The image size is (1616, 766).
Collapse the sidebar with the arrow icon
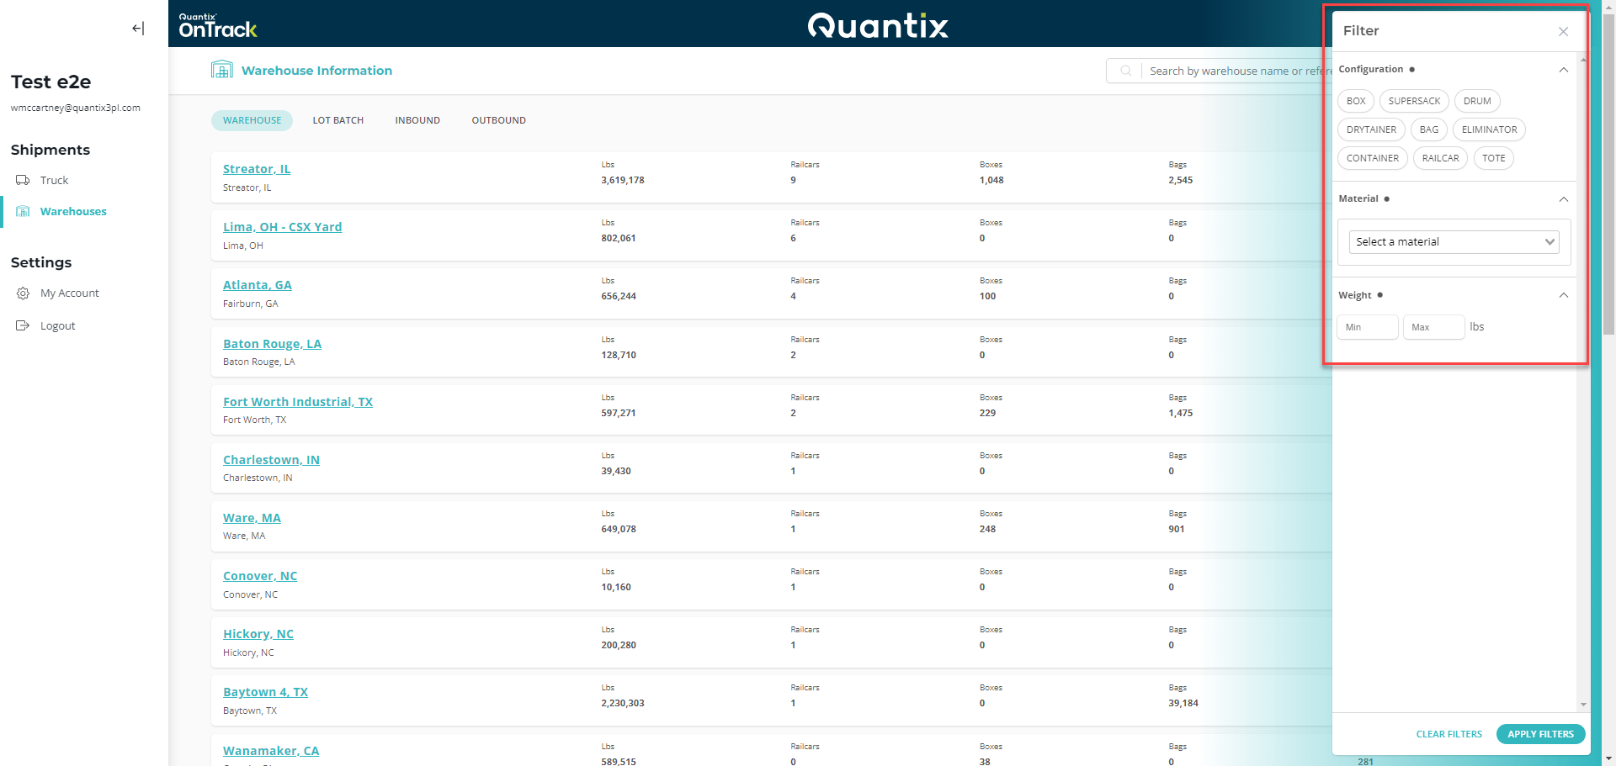pyautogui.click(x=138, y=29)
